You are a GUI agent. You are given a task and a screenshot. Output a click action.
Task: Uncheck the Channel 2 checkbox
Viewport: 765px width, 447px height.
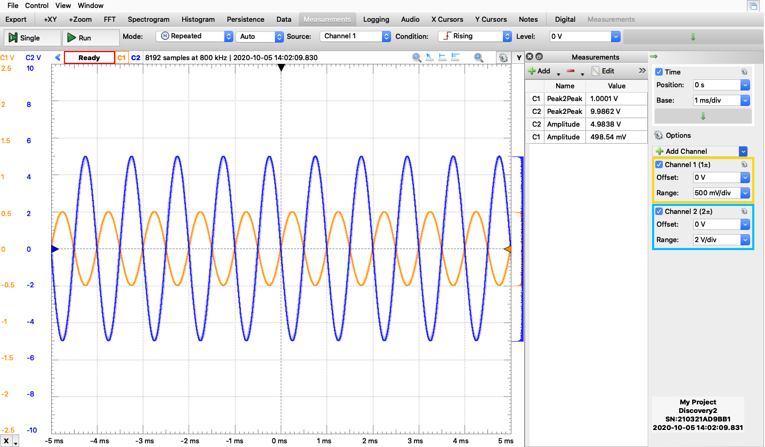coord(659,211)
